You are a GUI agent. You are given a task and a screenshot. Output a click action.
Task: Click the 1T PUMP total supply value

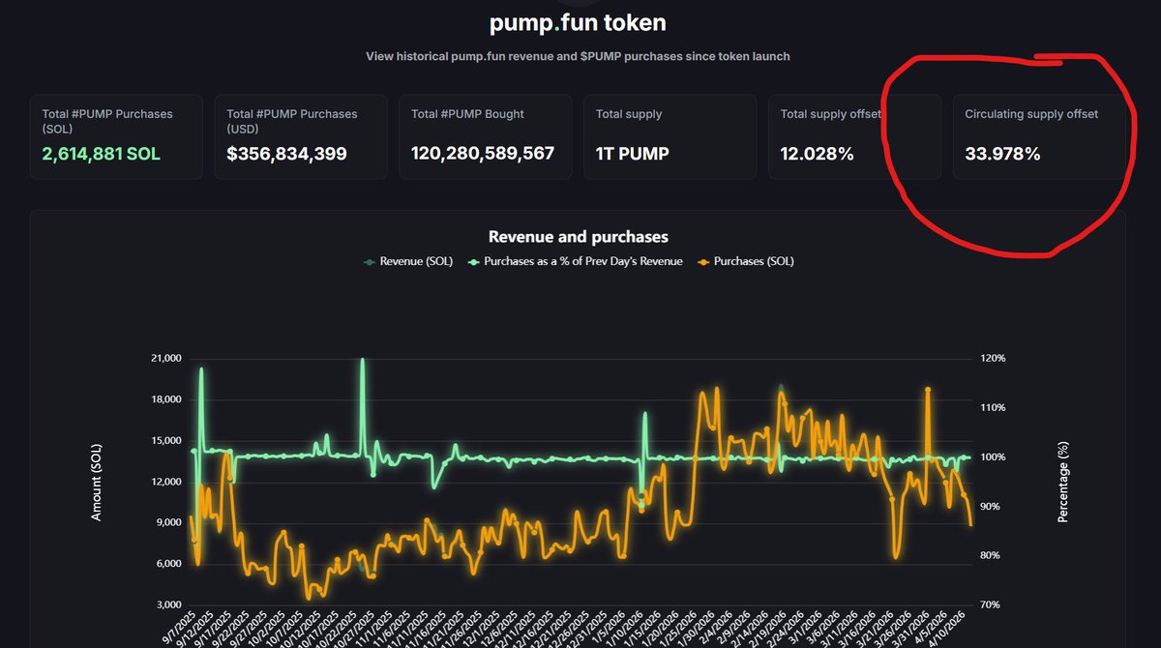[x=632, y=154]
